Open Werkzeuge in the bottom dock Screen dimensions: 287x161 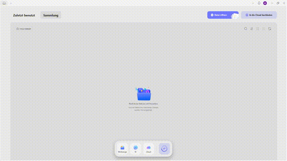pos(122,149)
